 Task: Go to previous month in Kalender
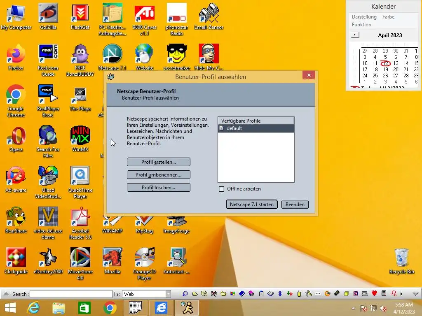click(x=355, y=35)
